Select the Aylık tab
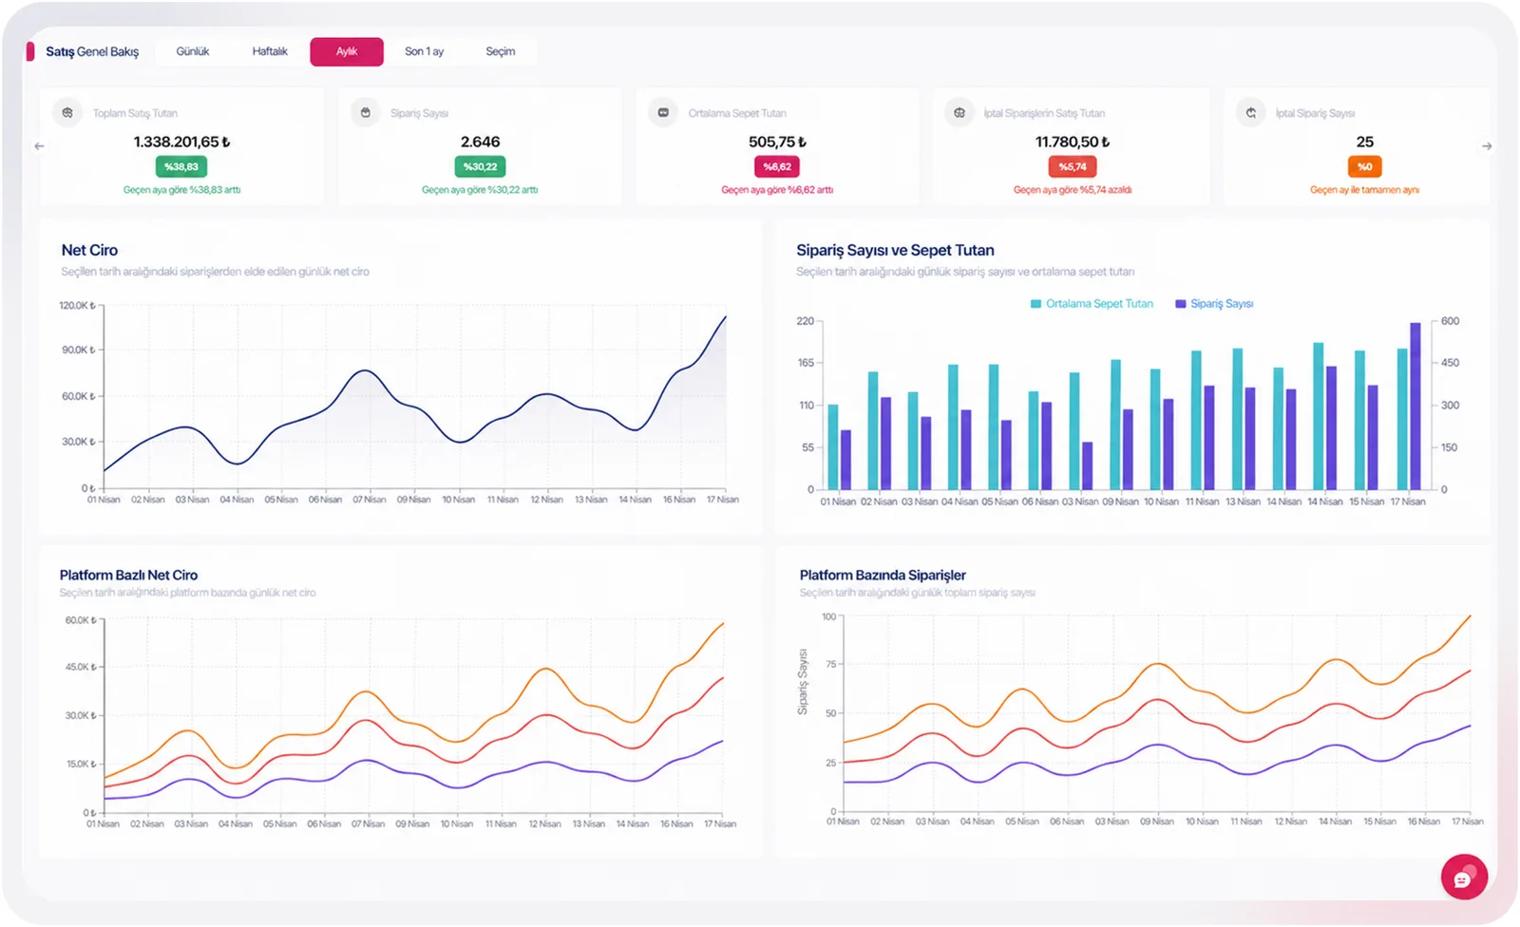1520x927 pixels. click(347, 51)
